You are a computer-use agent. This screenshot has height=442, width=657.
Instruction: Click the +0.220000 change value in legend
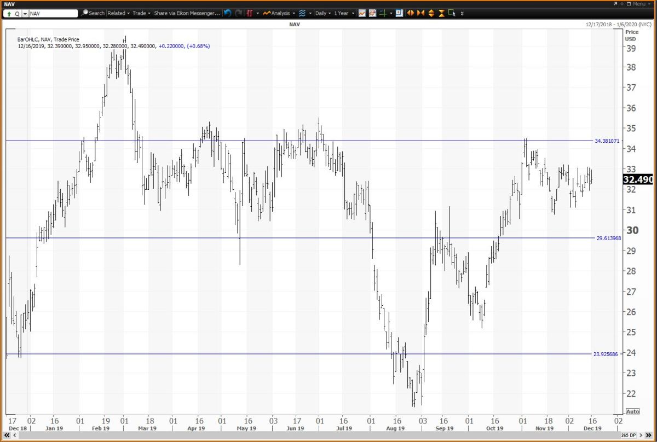coord(171,46)
